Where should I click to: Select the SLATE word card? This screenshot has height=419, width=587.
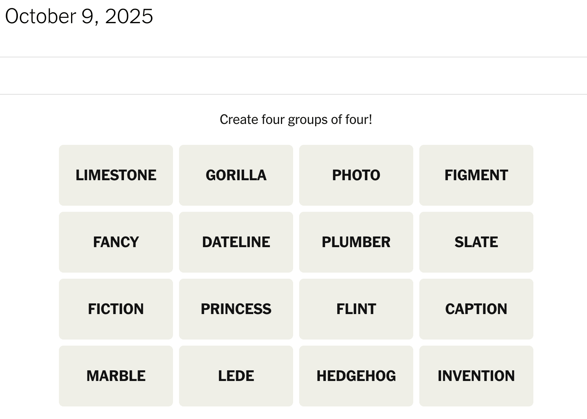[476, 242]
